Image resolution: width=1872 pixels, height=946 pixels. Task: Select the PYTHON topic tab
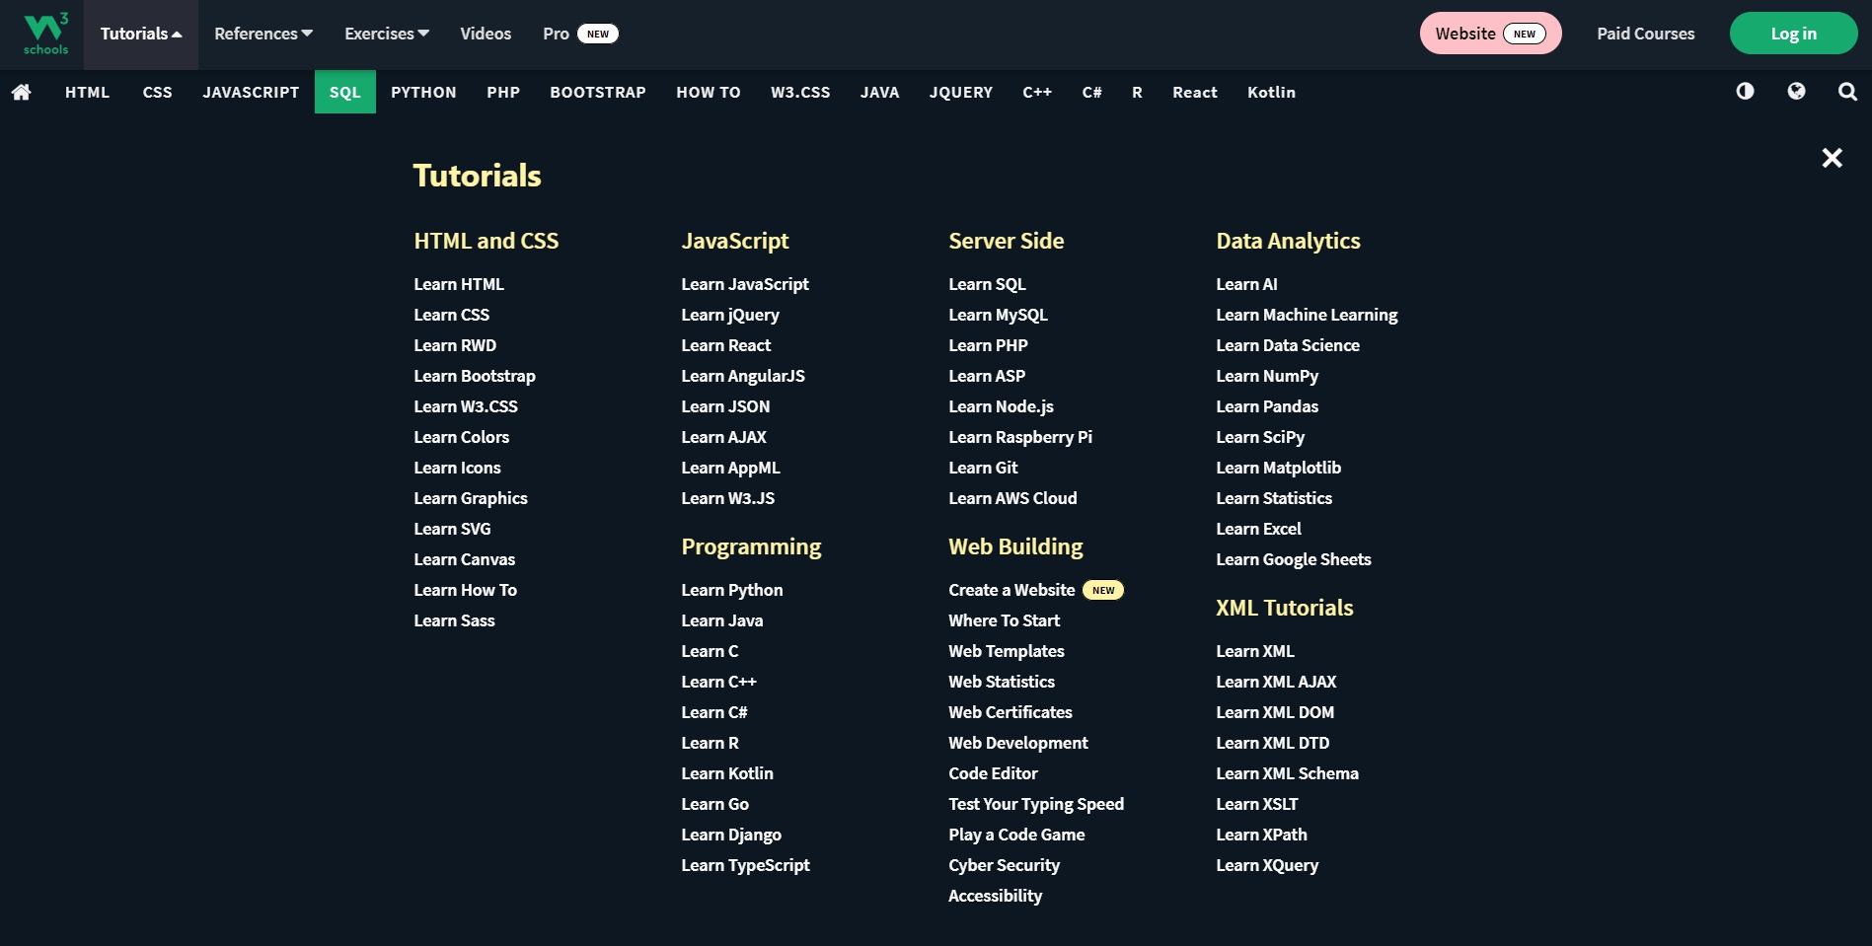pyautogui.click(x=423, y=92)
